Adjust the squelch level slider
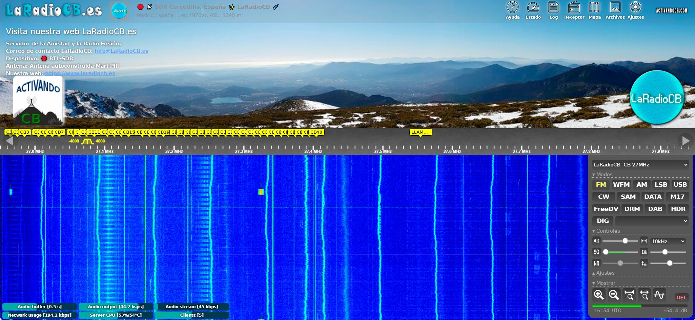This screenshot has width=695, height=320. click(620, 252)
